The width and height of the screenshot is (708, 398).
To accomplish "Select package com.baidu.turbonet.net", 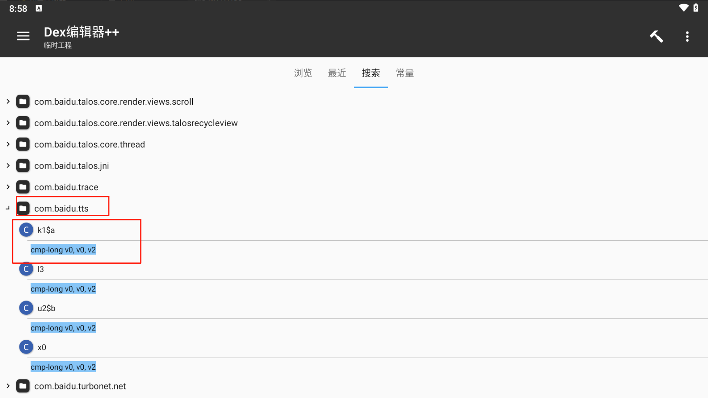I will 80,386.
